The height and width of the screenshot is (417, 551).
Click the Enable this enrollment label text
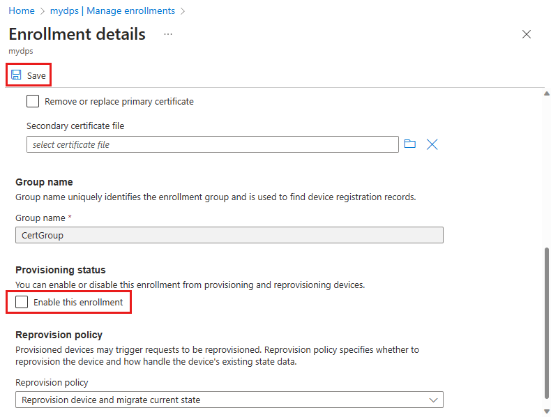coord(78,302)
